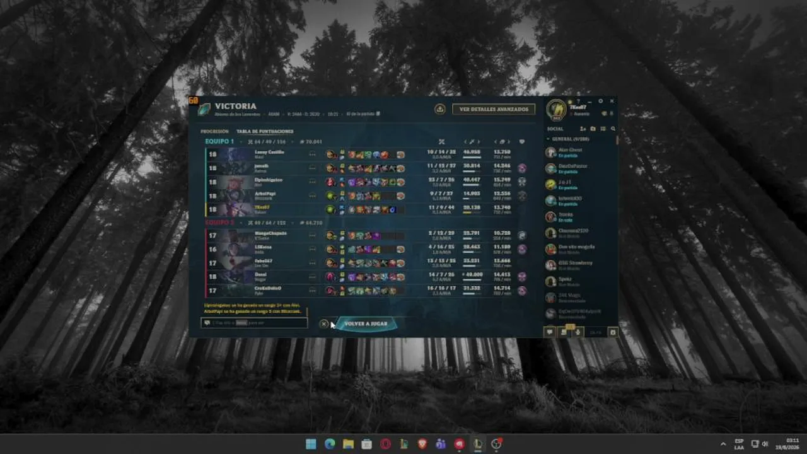
Task: Open options menu for MangoChapado row
Action: coord(313,235)
